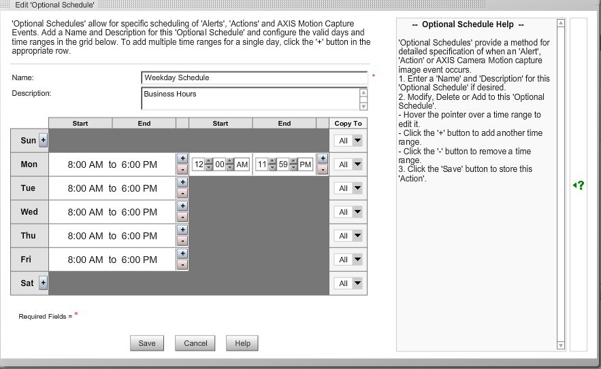
Task: Edit Tuesday's 8:00 AM to 6:00 PM range
Action: (112, 188)
